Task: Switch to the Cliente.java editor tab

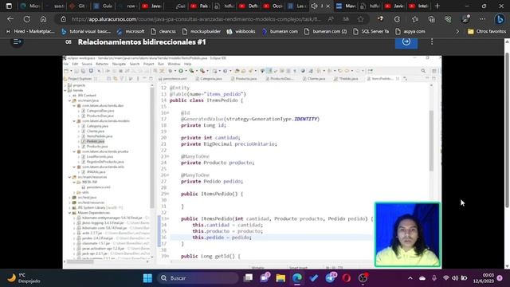Action: tap(314, 79)
